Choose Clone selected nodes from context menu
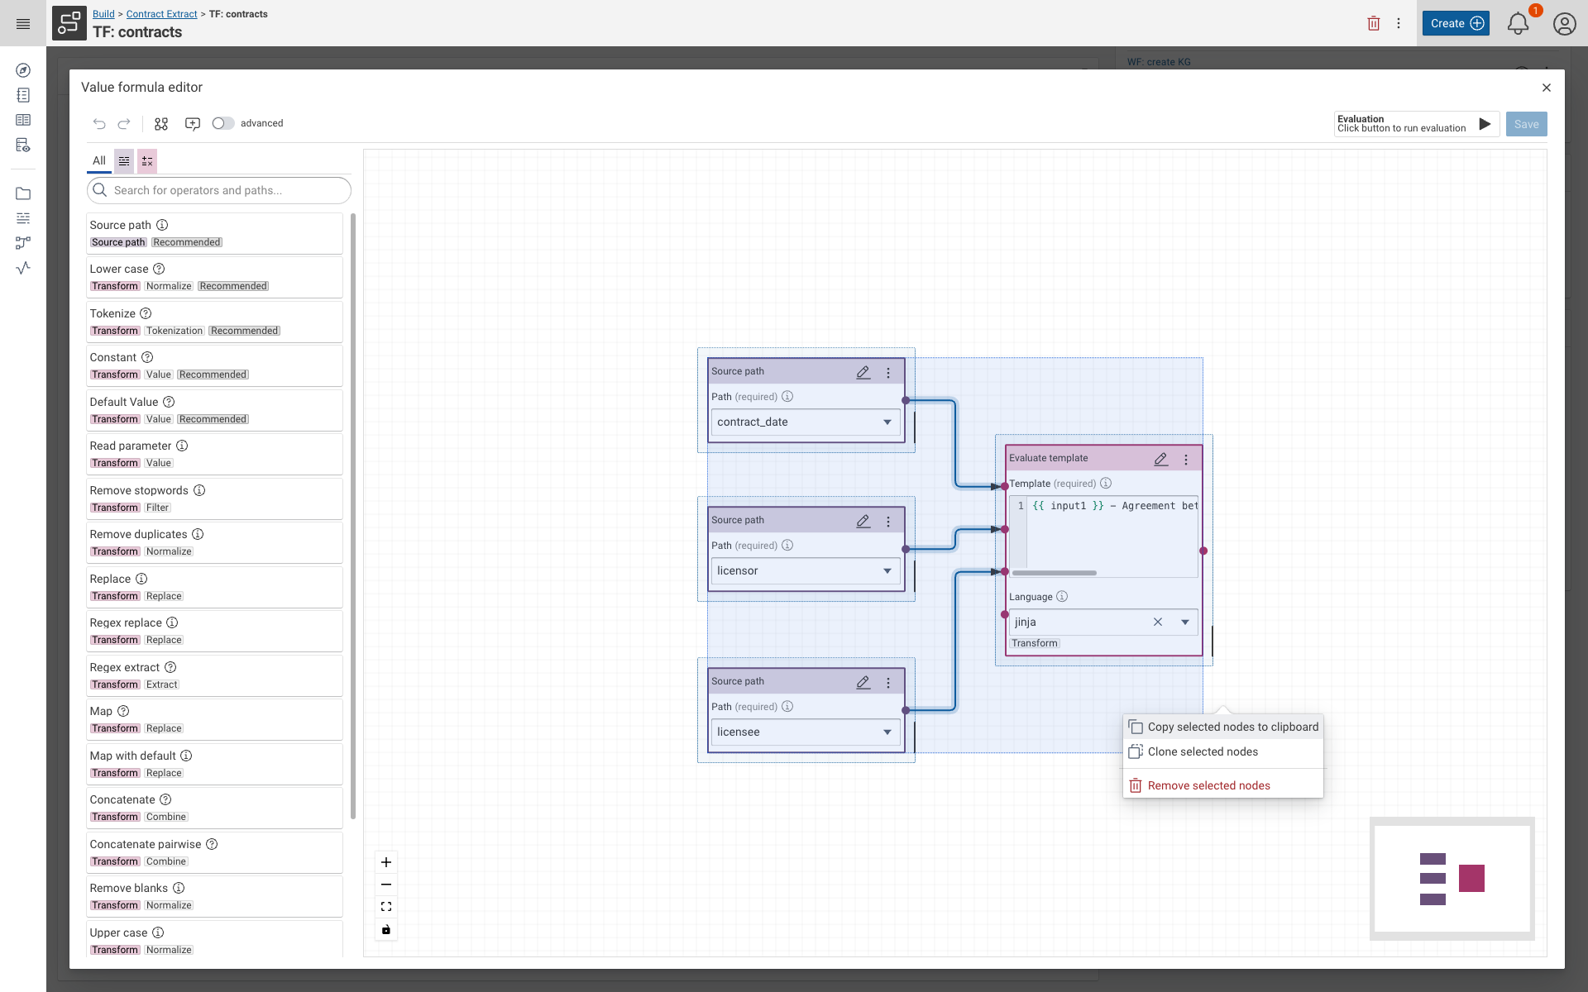Image resolution: width=1588 pixels, height=992 pixels. coord(1203,751)
